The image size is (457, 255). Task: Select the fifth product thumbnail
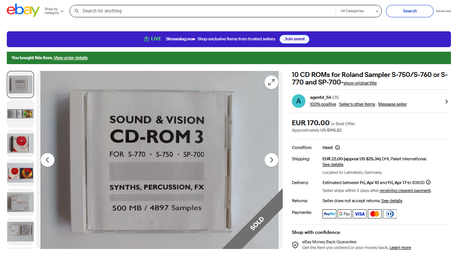(x=20, y=202)
